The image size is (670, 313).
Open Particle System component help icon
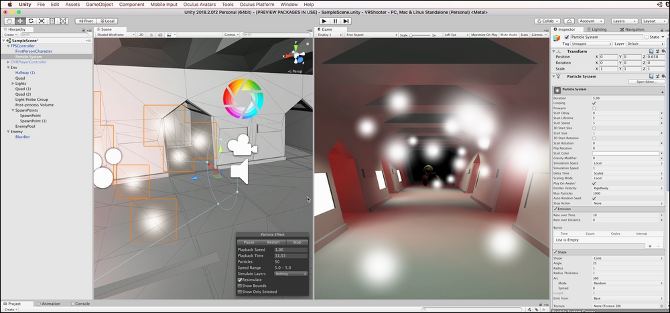coord(651,76)
